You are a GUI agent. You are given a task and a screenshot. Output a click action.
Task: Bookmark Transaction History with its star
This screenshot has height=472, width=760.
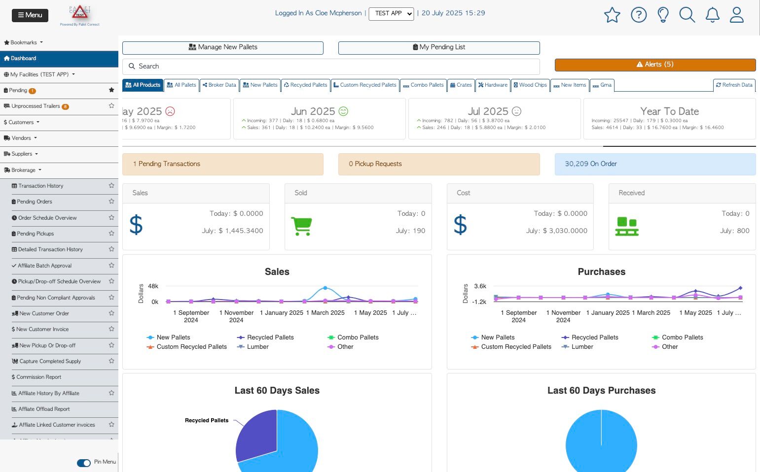click(x=111, y=186)
